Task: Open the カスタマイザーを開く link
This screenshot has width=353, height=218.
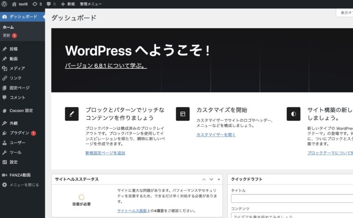Action: pos(216,135)
